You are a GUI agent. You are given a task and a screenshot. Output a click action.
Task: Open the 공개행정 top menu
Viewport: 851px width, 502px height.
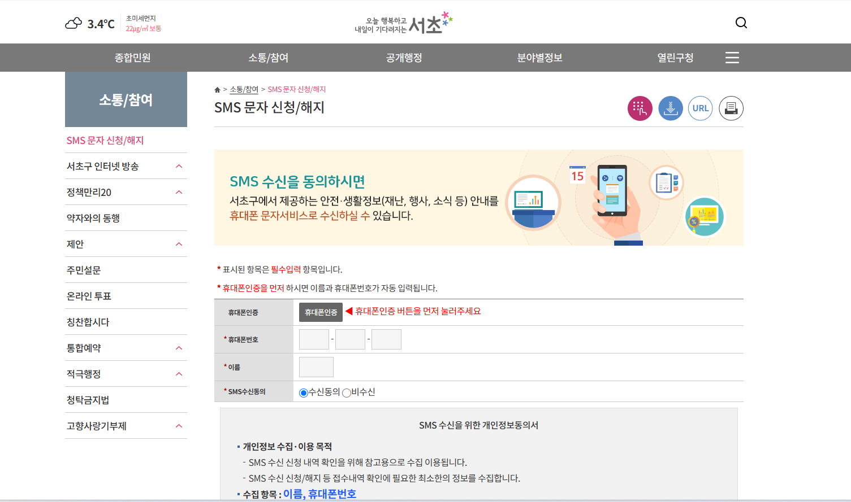point(404,58)
